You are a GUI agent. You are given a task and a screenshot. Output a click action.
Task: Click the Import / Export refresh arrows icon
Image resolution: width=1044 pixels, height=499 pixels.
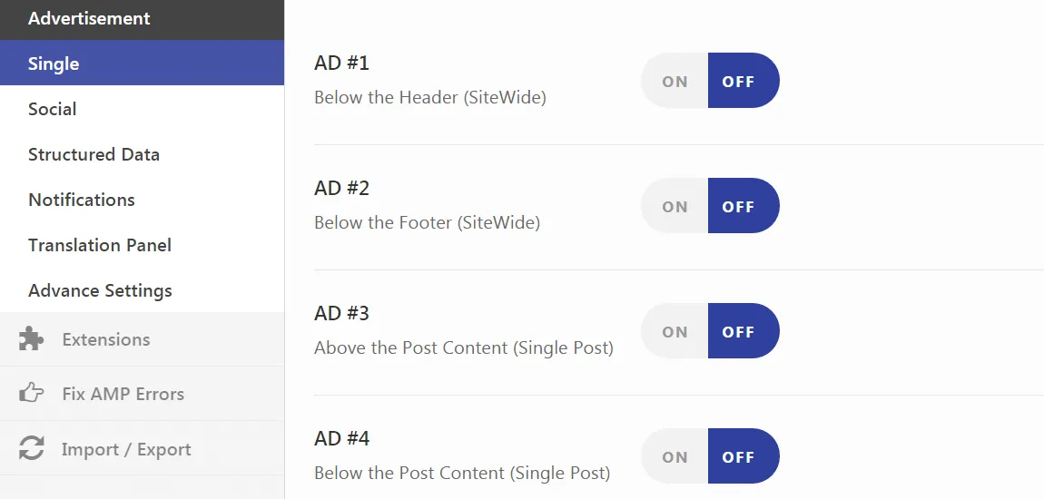31,449
